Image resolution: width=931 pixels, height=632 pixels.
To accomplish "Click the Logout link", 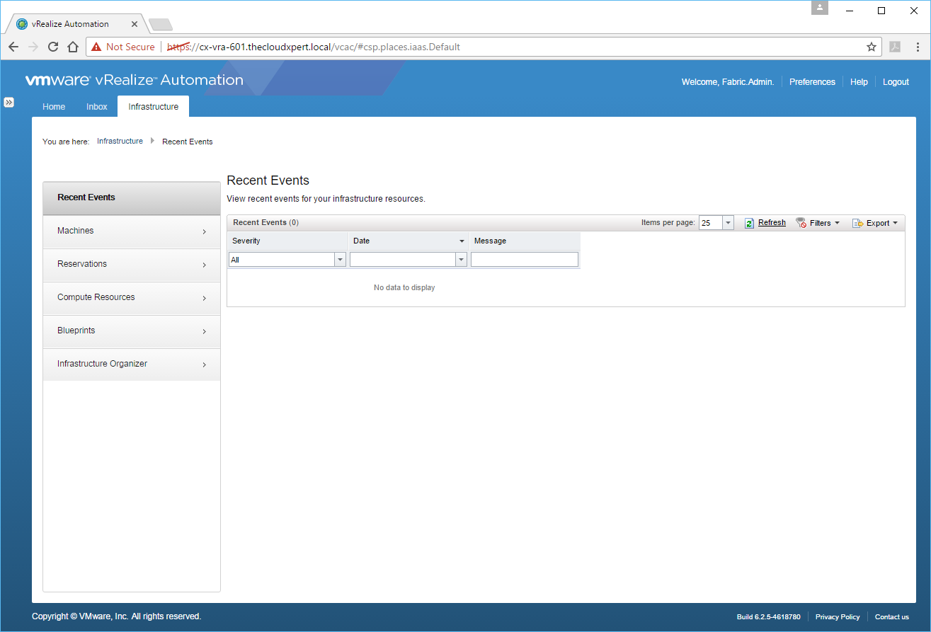I will pyautogui.click(x=896, y=82).
